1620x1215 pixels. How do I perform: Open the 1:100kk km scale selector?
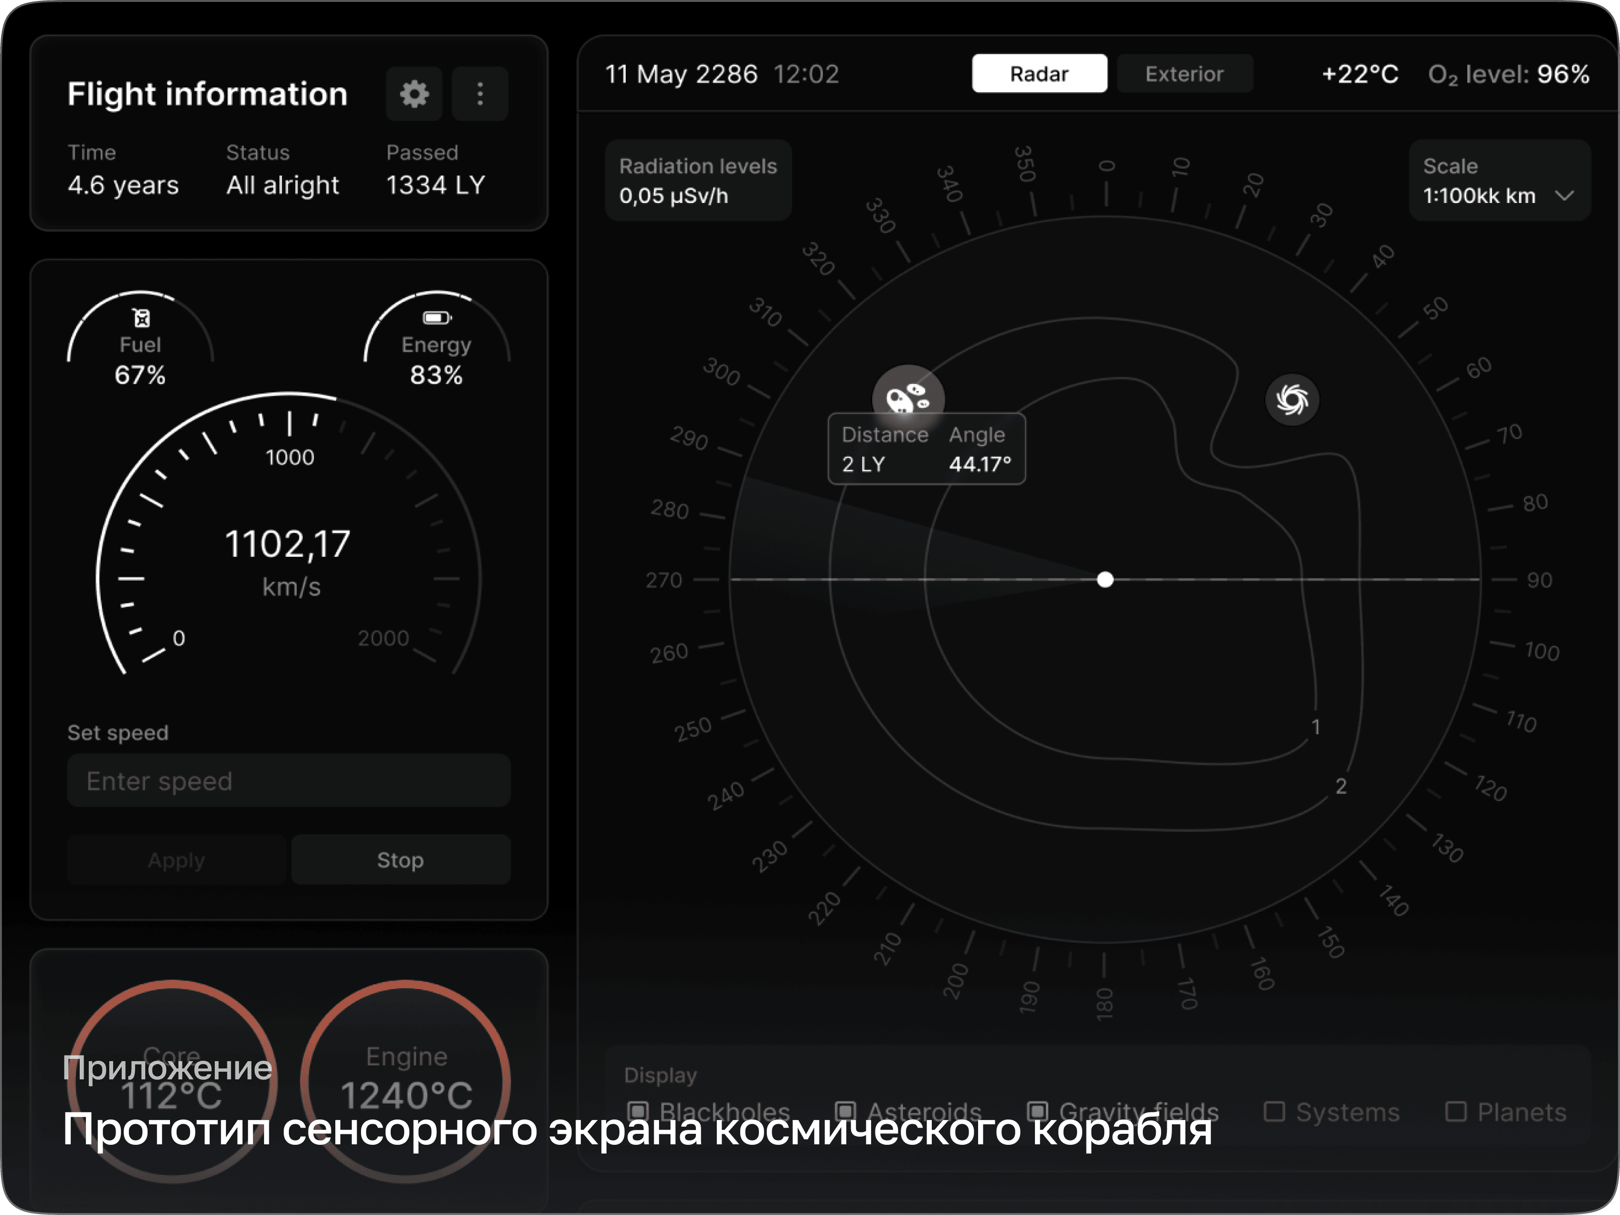pos(1480,196)
